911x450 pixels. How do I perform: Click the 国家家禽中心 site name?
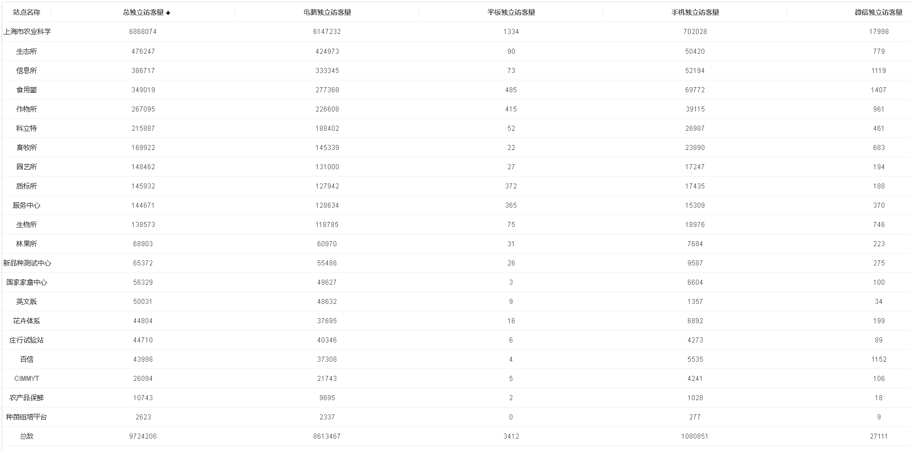pyautogui.click(x=27, y=282)
